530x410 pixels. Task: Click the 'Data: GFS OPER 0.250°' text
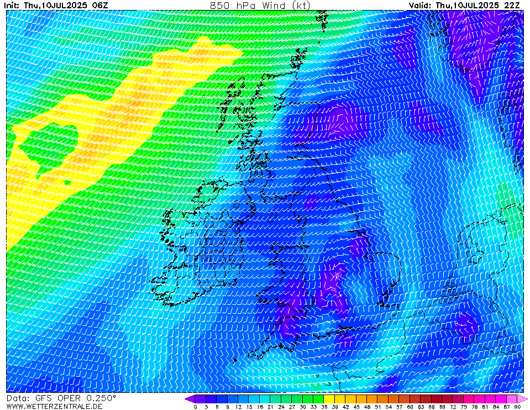coord(61,398)
